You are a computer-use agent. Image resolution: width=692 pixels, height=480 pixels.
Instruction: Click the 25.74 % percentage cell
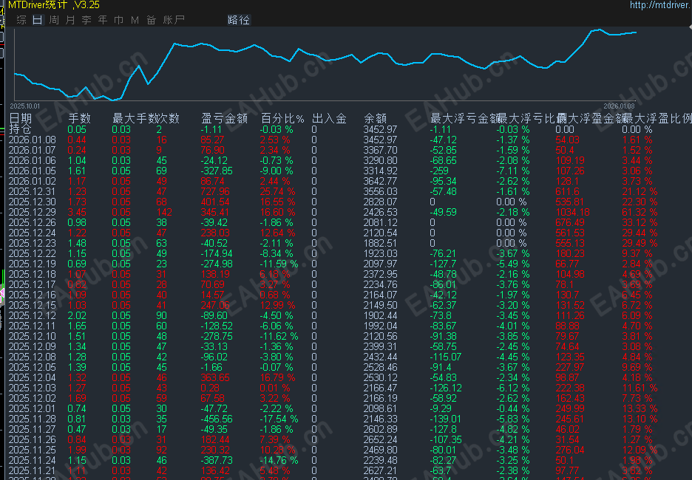[277, 191]
